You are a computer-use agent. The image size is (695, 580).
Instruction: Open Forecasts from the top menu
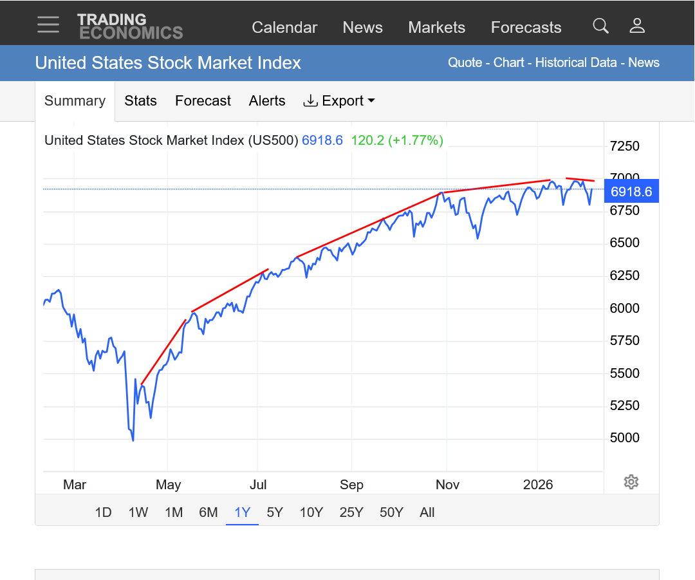click(x=526, y=28)
